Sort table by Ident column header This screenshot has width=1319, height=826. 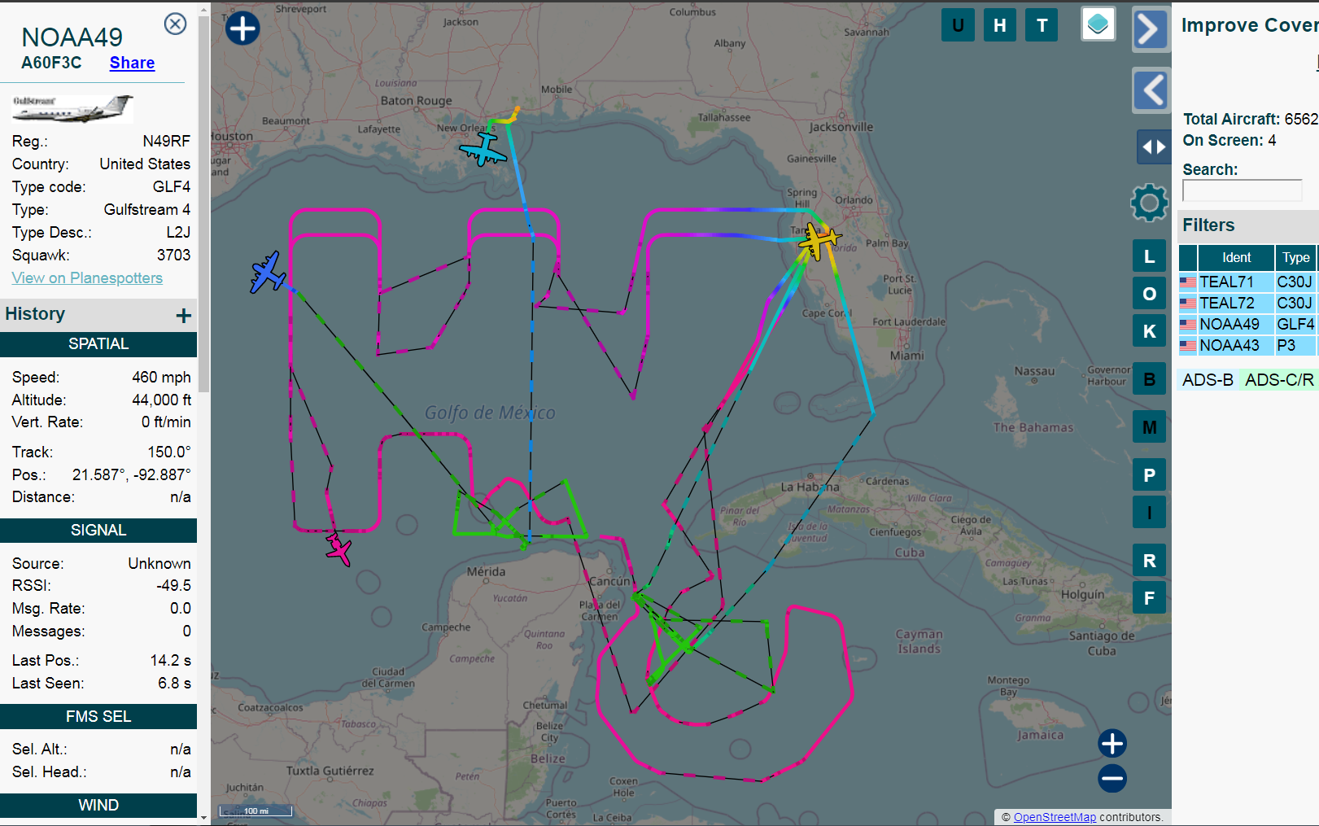click(x=1236, y=257)
